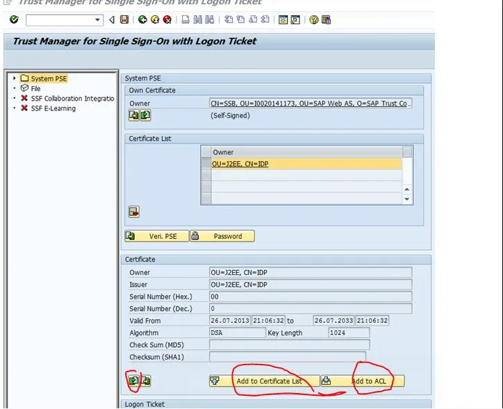Viewport: 503px width, 409px height.
Task: Click the yellow Help question mark icon
Action: pos(313,20)
